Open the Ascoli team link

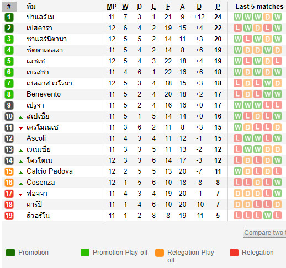[36, 138]
